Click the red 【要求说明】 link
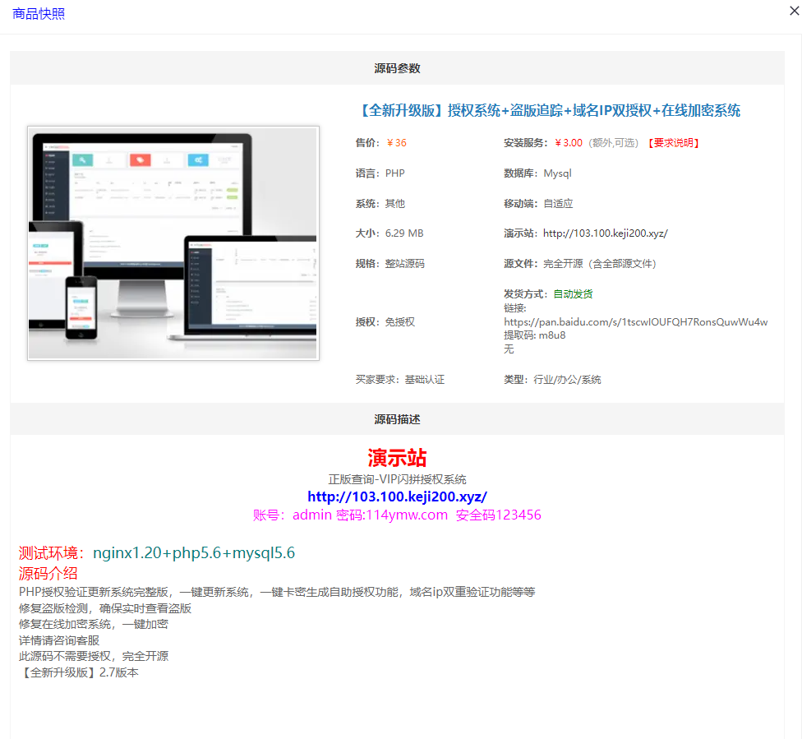802x739 pixels. coord(673,142)
